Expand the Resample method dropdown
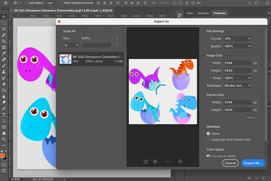Screen dimensions: 271x181 pos(237,85)
